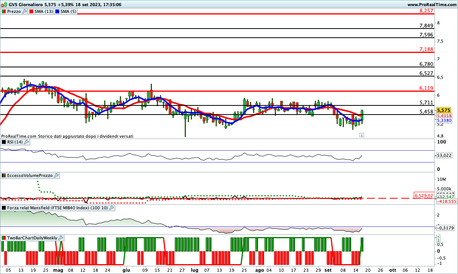Click the small info icon below candles
Screen dimensions: 458x274
pos(362,135)
